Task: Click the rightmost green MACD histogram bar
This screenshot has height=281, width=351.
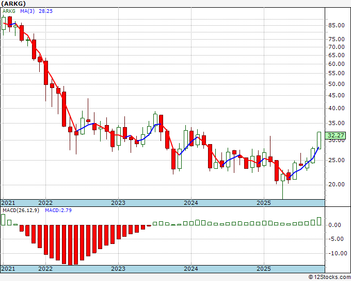Action: [319, 221]
